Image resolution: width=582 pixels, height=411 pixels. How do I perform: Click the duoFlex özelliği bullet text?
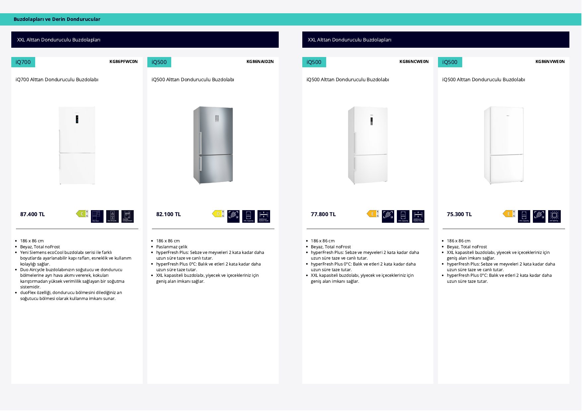pos(71,296)
